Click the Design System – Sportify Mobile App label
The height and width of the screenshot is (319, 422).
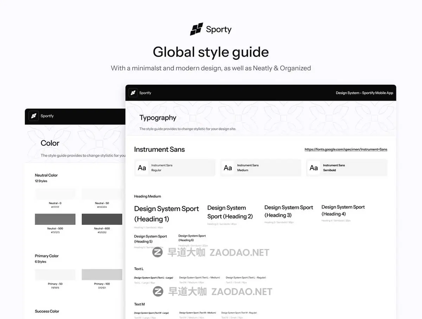point(365,92)
